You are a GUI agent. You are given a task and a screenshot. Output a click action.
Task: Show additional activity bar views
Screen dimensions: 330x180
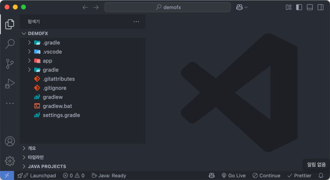click(x=10, y=104)
